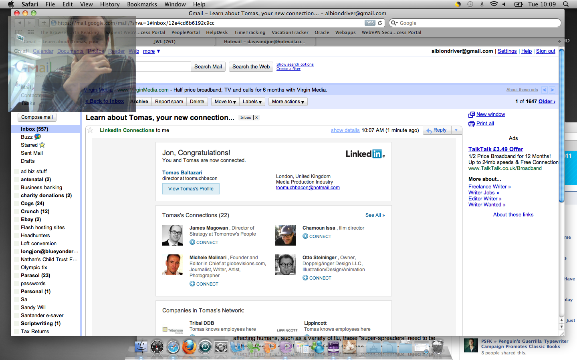Open Time Machine in the Dock
The image size is (577, 360).
(x=205, y=346)
